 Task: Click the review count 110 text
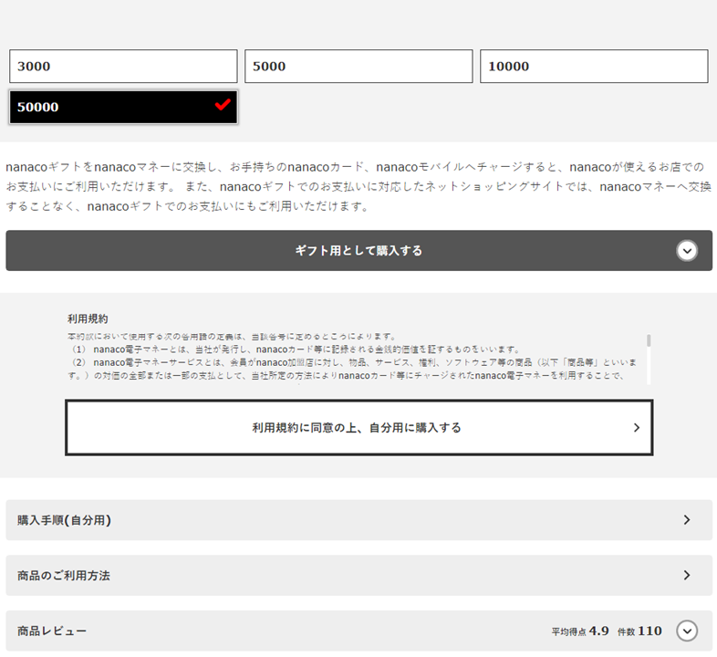point(649,631)
